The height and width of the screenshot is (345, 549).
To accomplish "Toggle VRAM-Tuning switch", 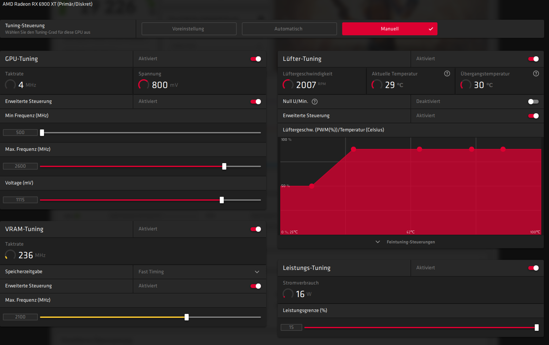I will [x=256, y=229].
